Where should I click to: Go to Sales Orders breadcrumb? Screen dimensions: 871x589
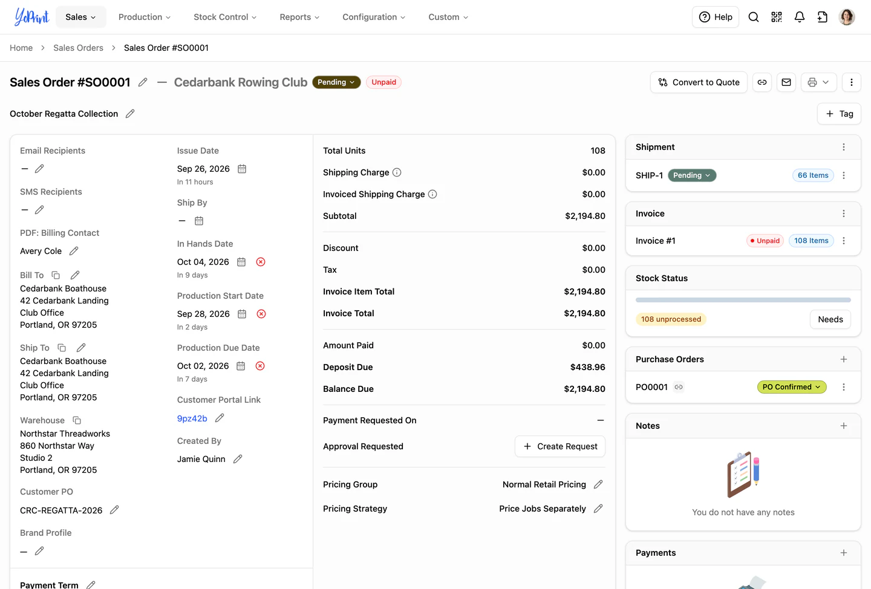[78, 48]
